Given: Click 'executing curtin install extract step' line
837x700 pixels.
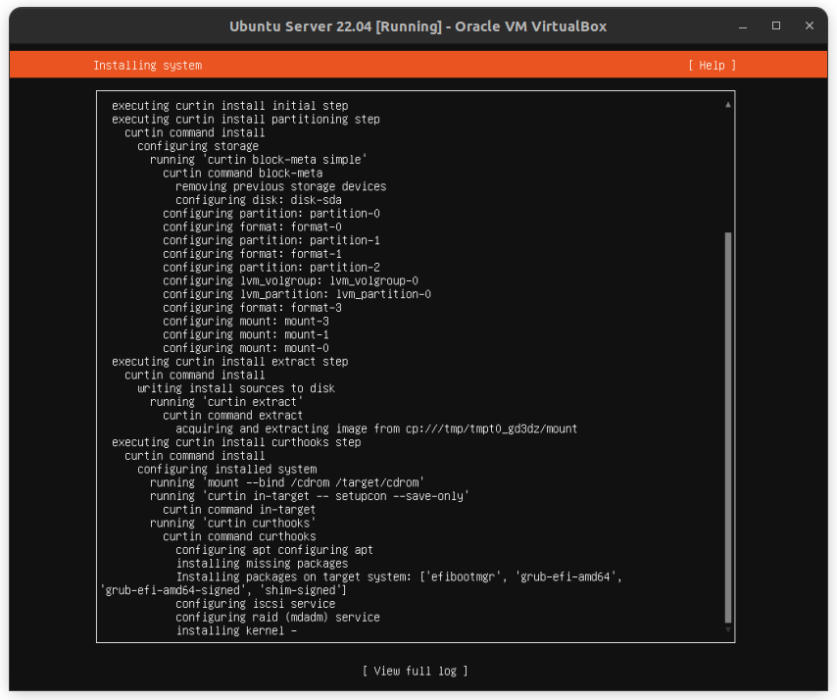Looking at the screenshot, I should coord(229,362).
